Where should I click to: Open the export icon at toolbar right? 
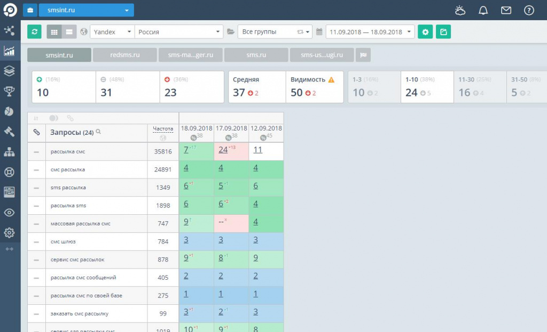tap(443, 32)
